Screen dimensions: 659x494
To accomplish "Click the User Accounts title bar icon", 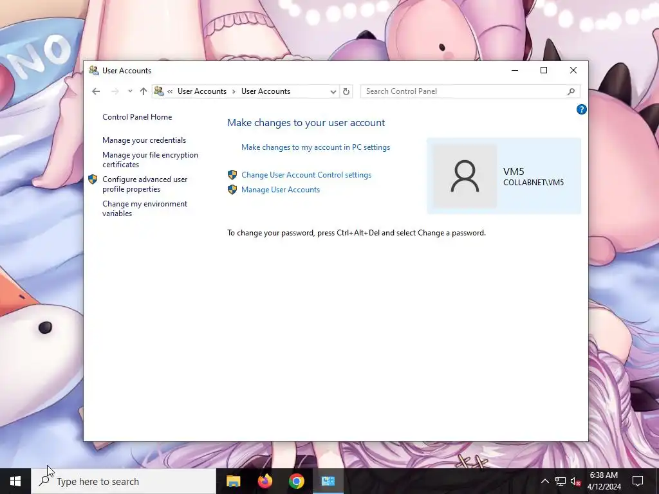I will coord(94,71).
